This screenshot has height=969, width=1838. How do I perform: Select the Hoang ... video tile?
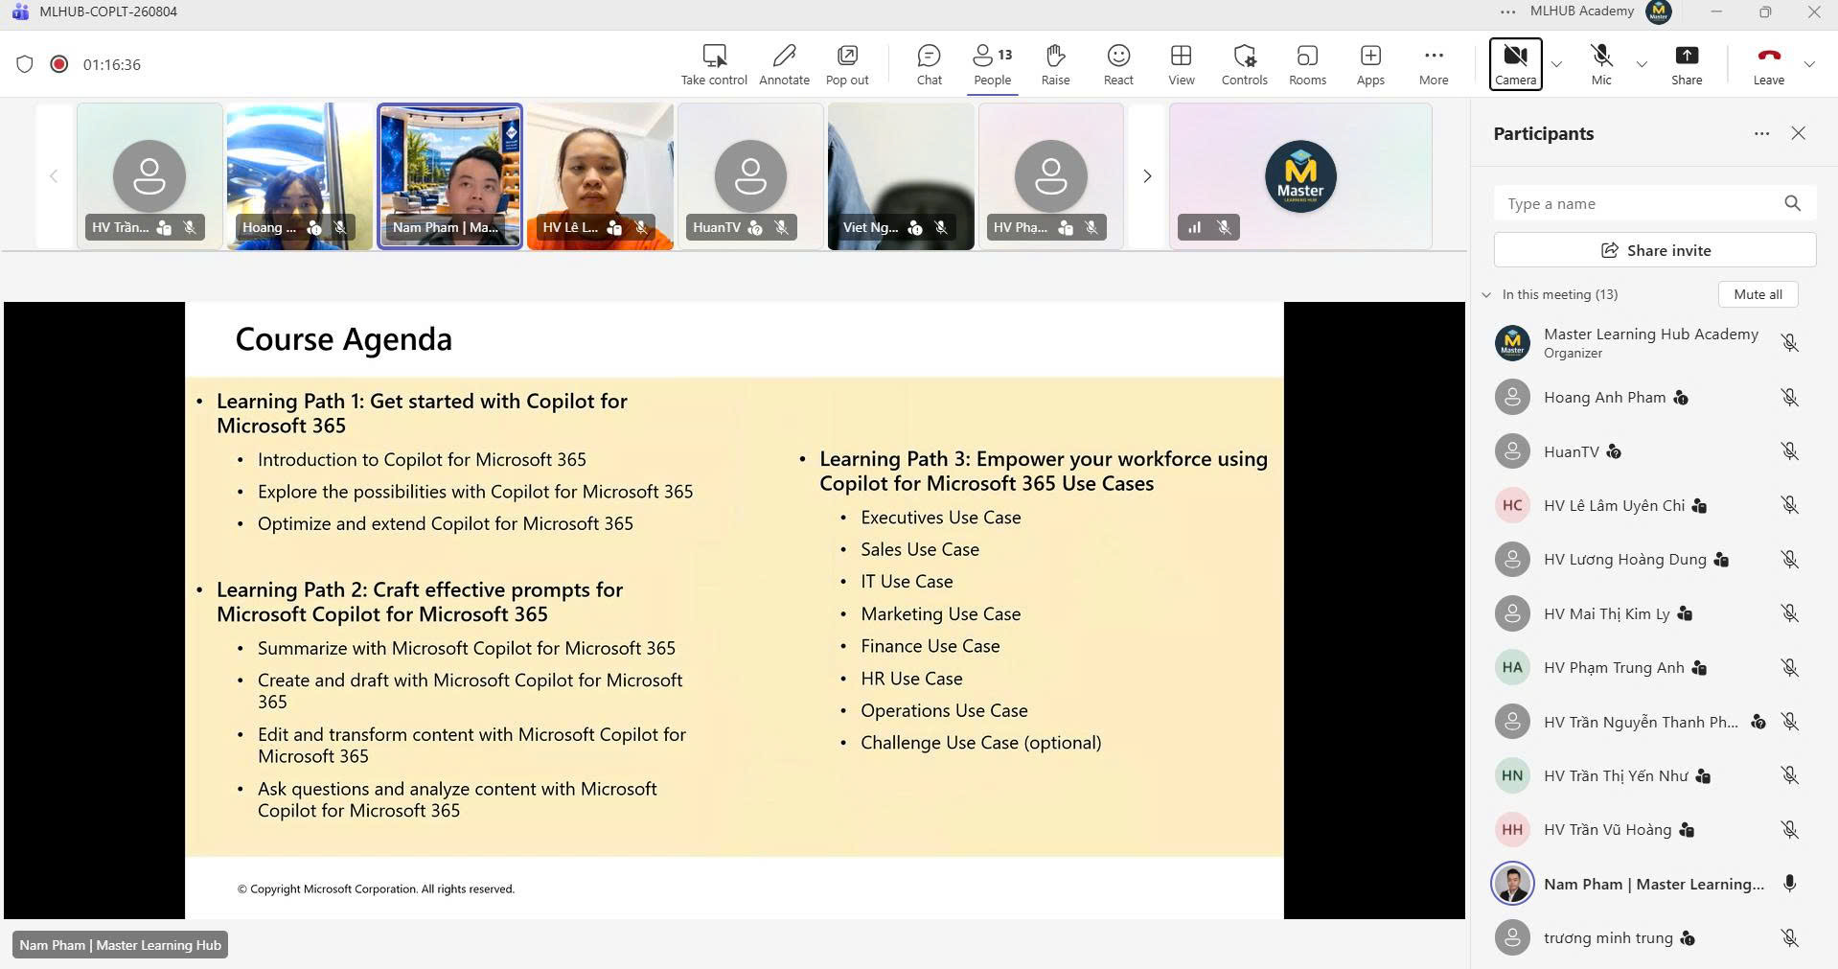click(x=299, y=176)
